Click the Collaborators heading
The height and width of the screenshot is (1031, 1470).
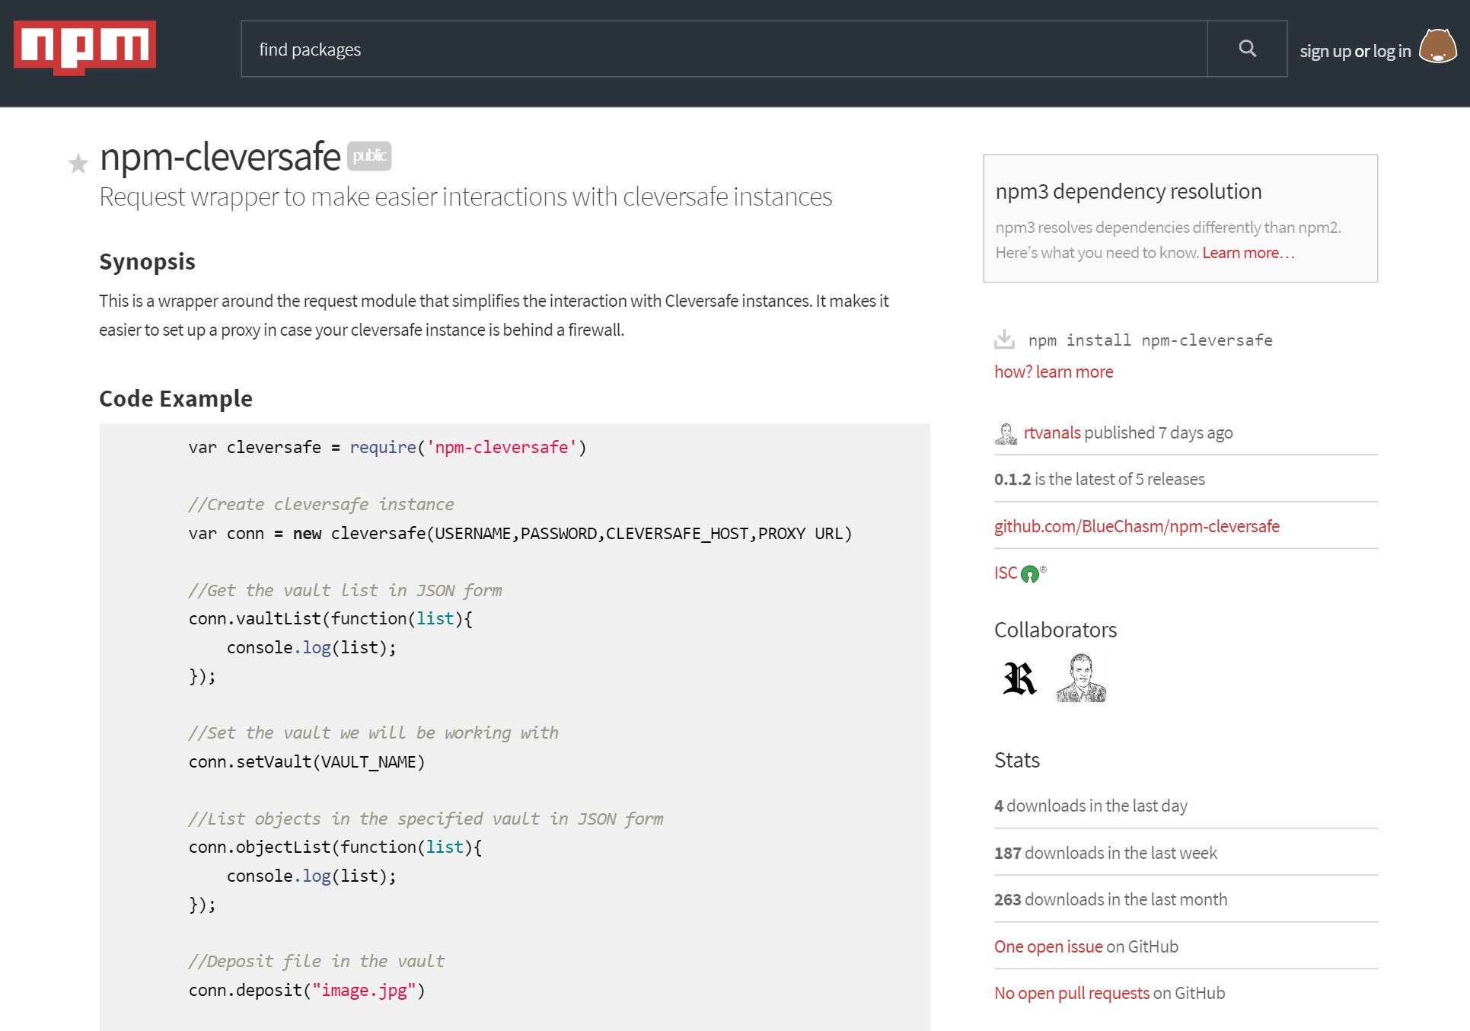1055,630
